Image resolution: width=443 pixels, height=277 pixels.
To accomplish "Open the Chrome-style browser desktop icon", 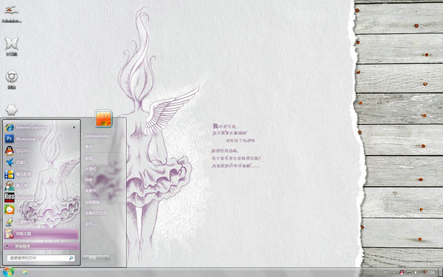I will 11,80.
